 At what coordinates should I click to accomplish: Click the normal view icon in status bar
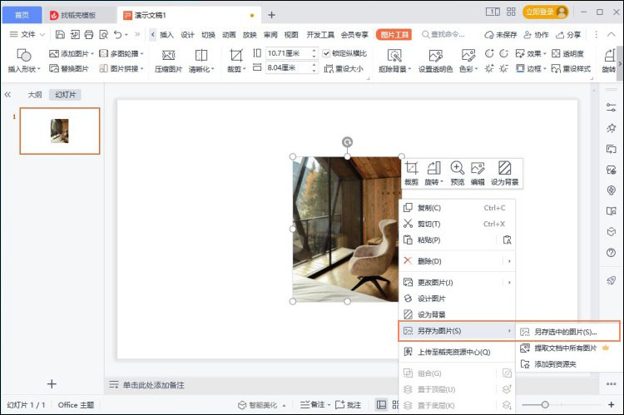(381, 405)
